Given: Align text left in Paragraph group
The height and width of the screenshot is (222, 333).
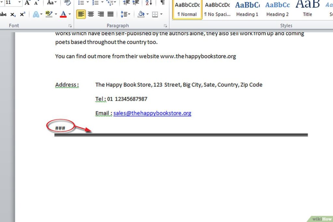Looking at the screenshot, I should [x=81, y=14].
